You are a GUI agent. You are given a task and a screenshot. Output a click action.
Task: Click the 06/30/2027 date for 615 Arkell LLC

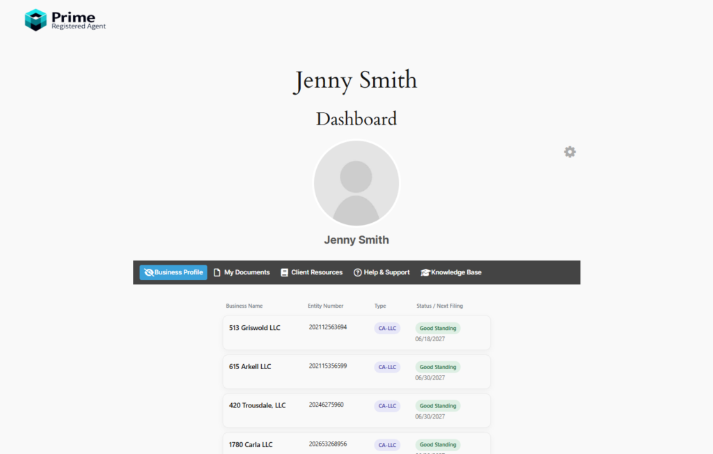(430, 377)
